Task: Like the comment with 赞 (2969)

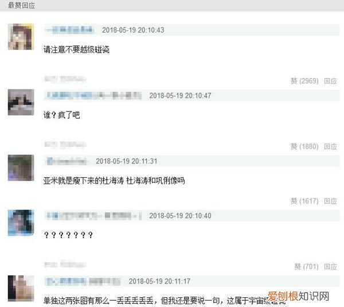Action: (304, 81)
